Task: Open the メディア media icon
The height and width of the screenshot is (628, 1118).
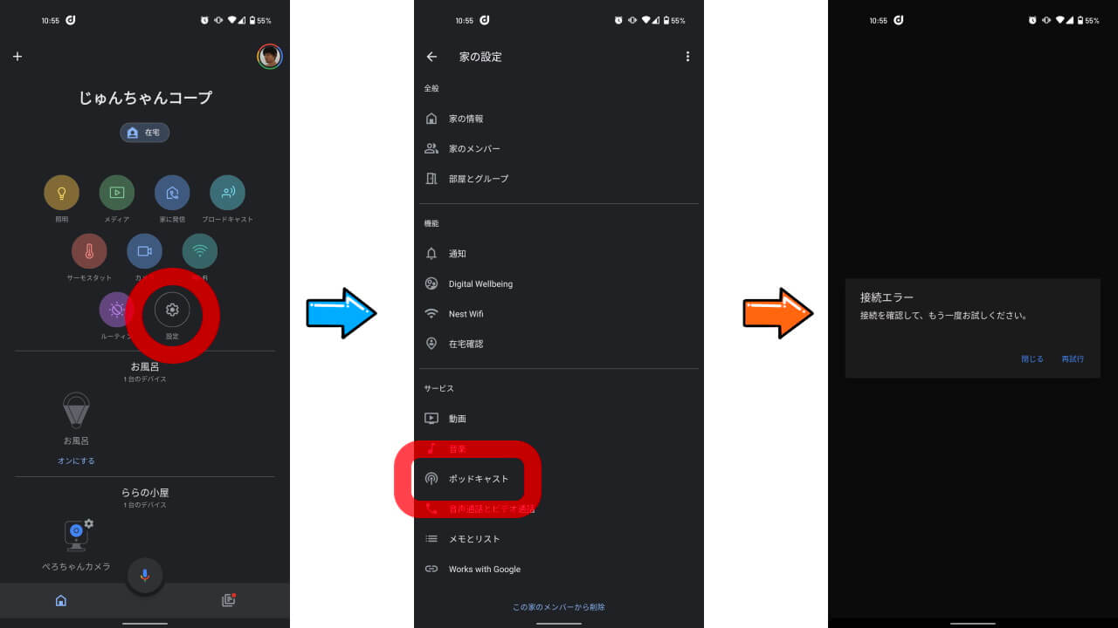Action: click(117, 193)
